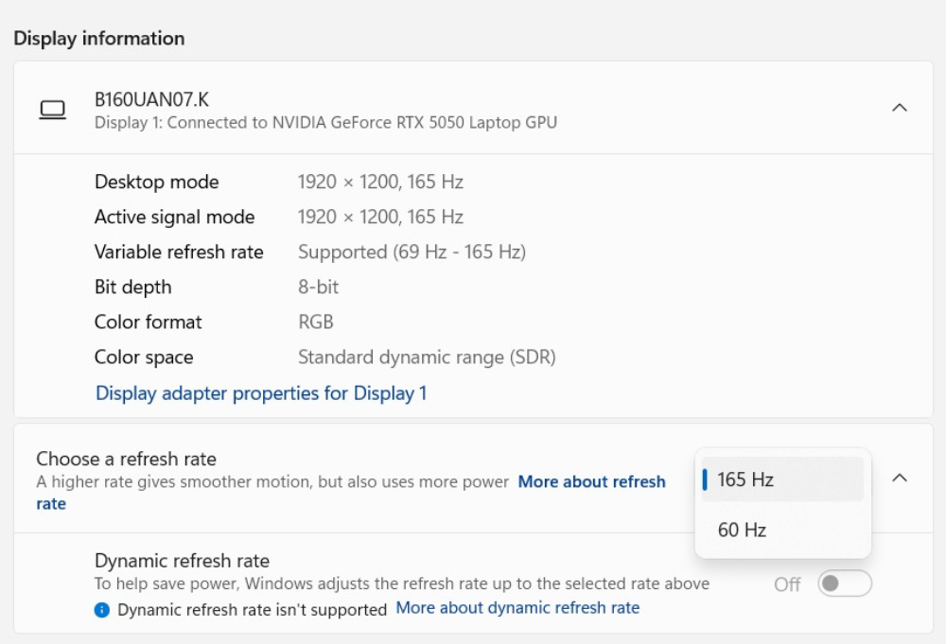Click the laptop display icon
This screenshot has width=946, height=644.
[x=52, y=111]
